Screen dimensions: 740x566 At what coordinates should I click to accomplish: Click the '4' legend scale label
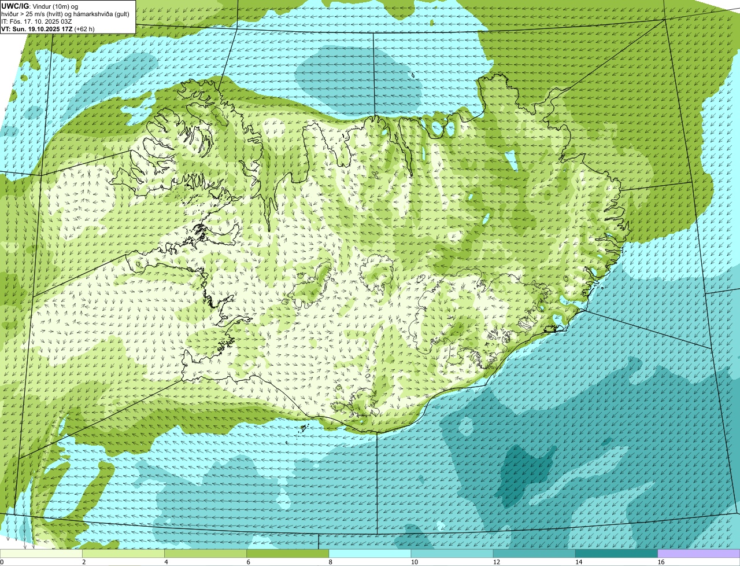pyautogui.click(x=166, y=562)
